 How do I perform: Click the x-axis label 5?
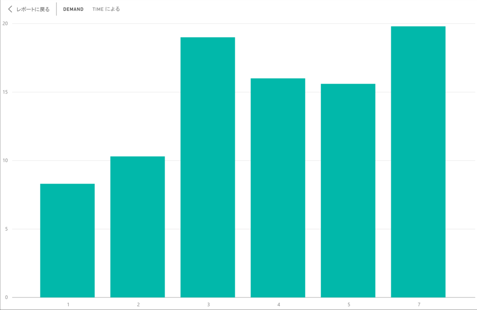[x=349, y=304]
